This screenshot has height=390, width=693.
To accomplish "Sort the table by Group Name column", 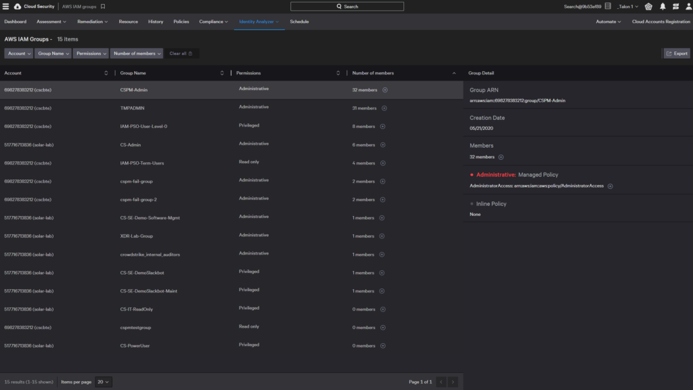I will coord(222,73).
